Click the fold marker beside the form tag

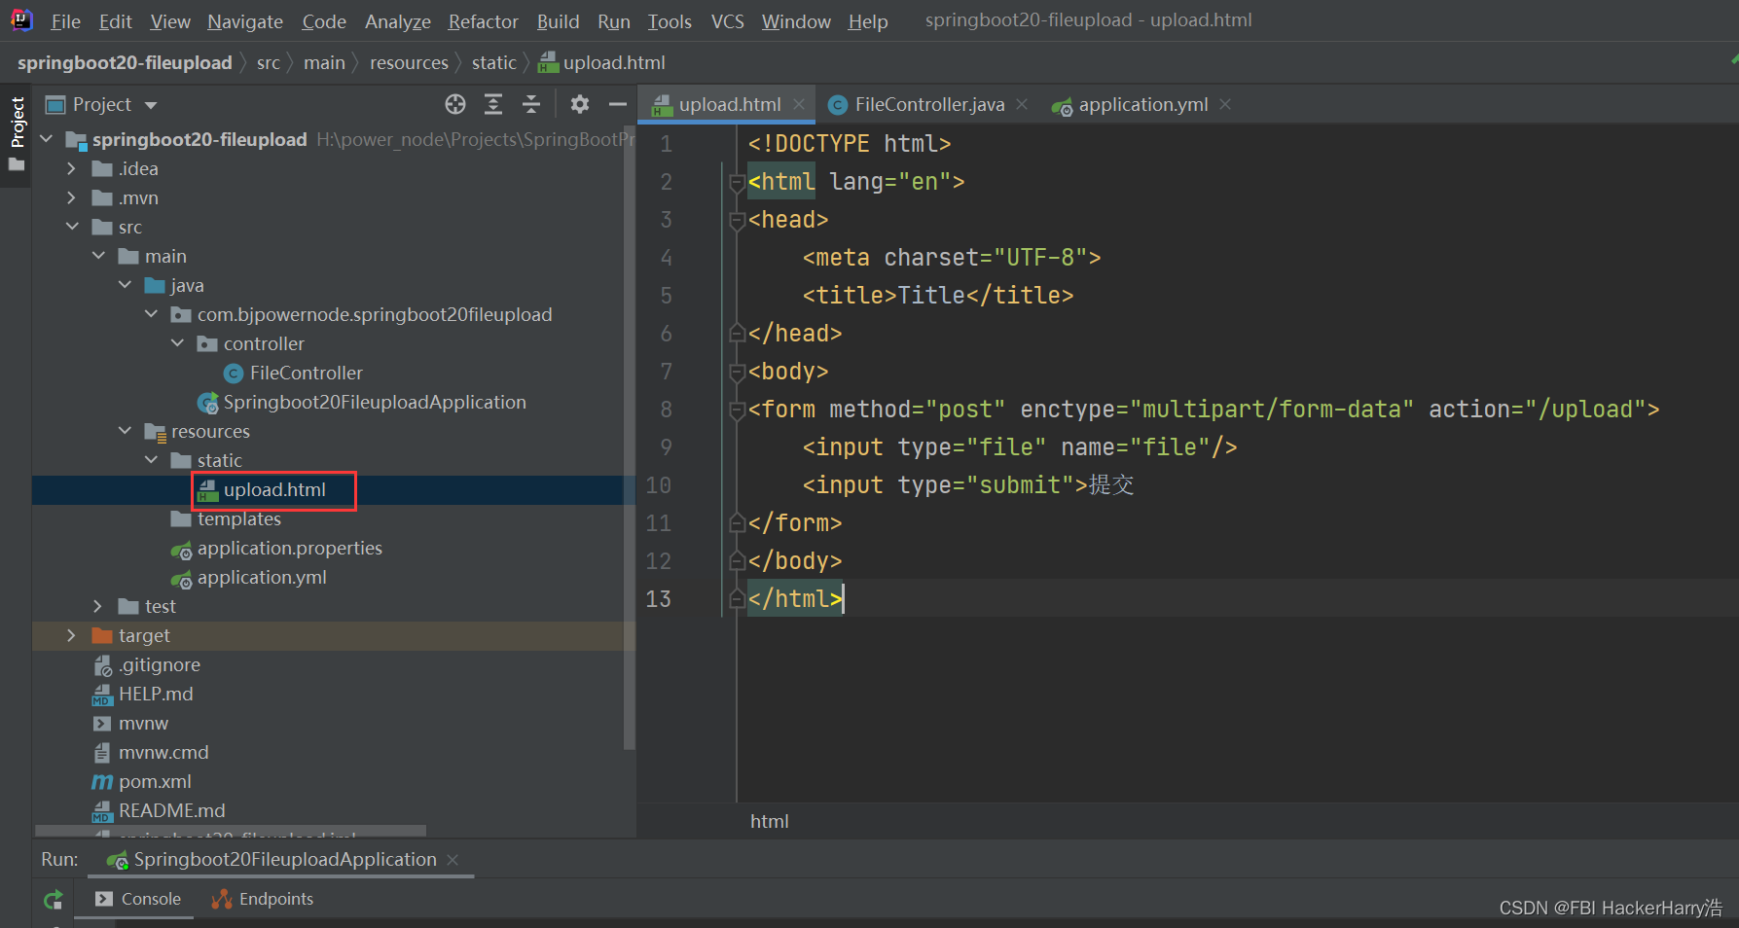pyautogui.click(x=737, y=410)
